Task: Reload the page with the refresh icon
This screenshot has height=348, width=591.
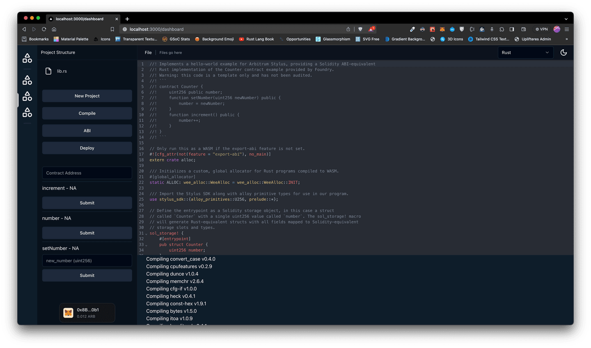Action: 44,29
